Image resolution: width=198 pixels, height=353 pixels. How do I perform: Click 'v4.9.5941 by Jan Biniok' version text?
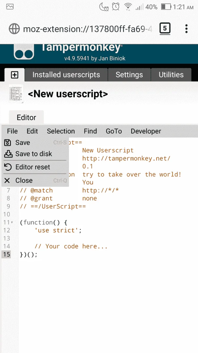pyautogui.click(x=95, y=59)
